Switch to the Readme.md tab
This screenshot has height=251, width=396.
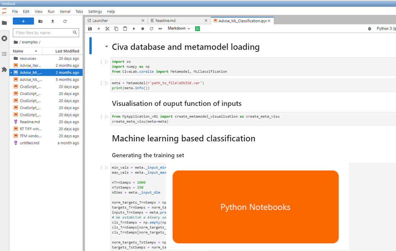[179, 20]
